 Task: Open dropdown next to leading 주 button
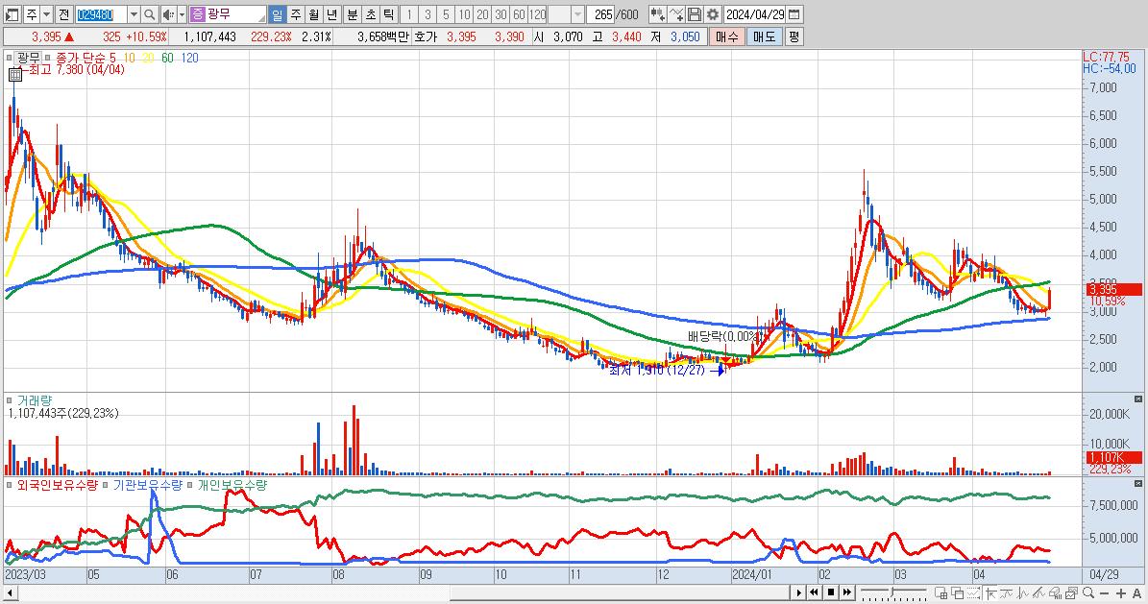pyautogui.click(x=46, y=14)
